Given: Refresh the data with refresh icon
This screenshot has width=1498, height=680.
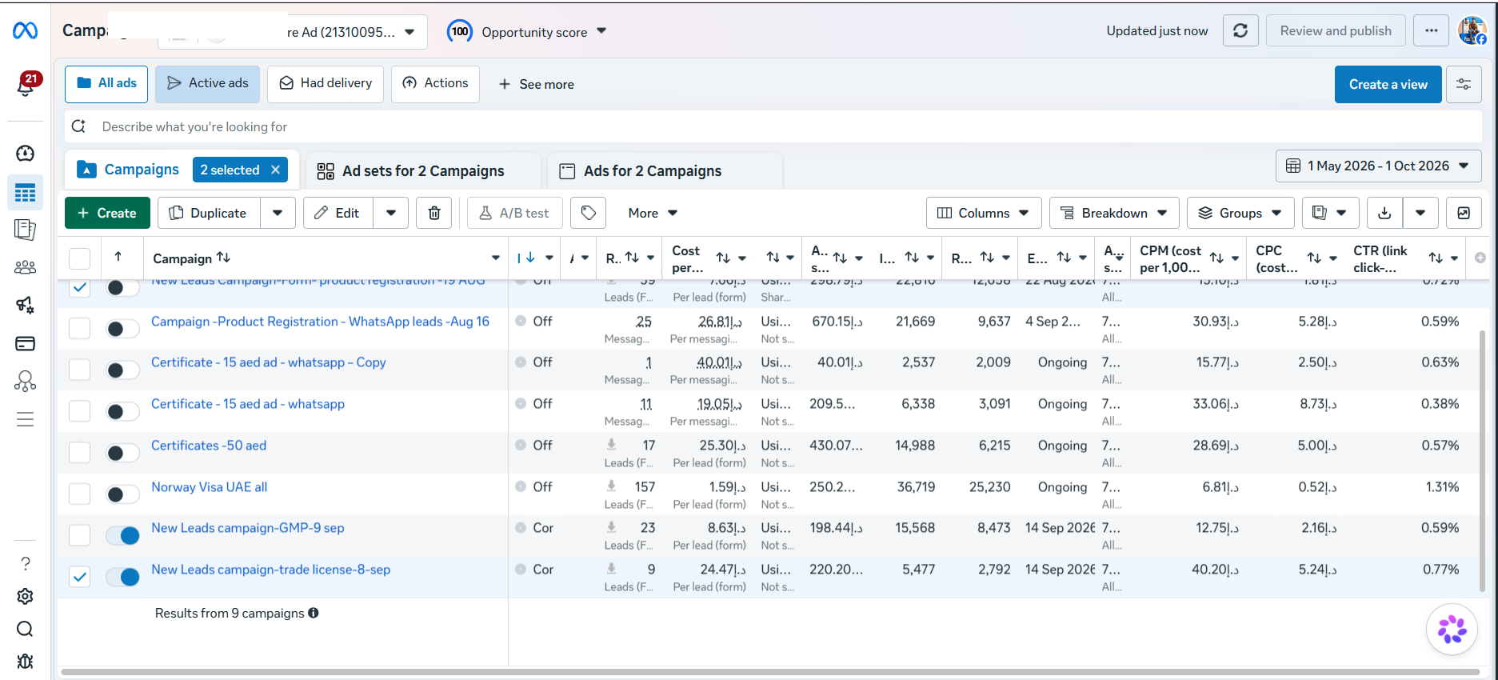Looking at the screenshot, I should (1240, 30).
